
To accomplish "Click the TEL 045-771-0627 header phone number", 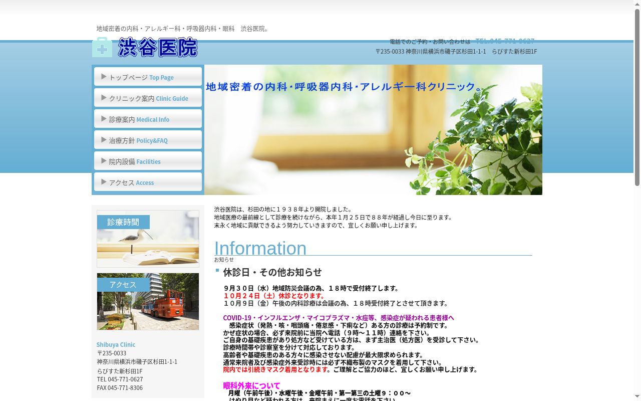I will tap(505, 41).
